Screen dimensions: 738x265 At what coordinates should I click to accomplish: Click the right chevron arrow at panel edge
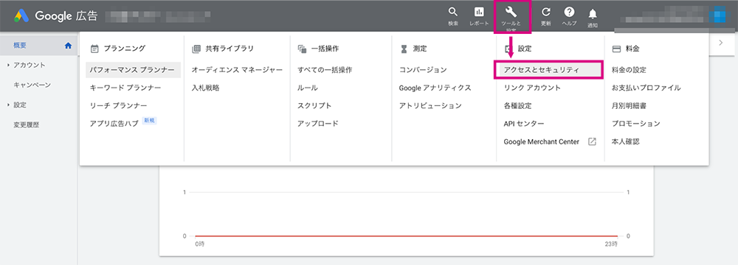tap(721, 43)
